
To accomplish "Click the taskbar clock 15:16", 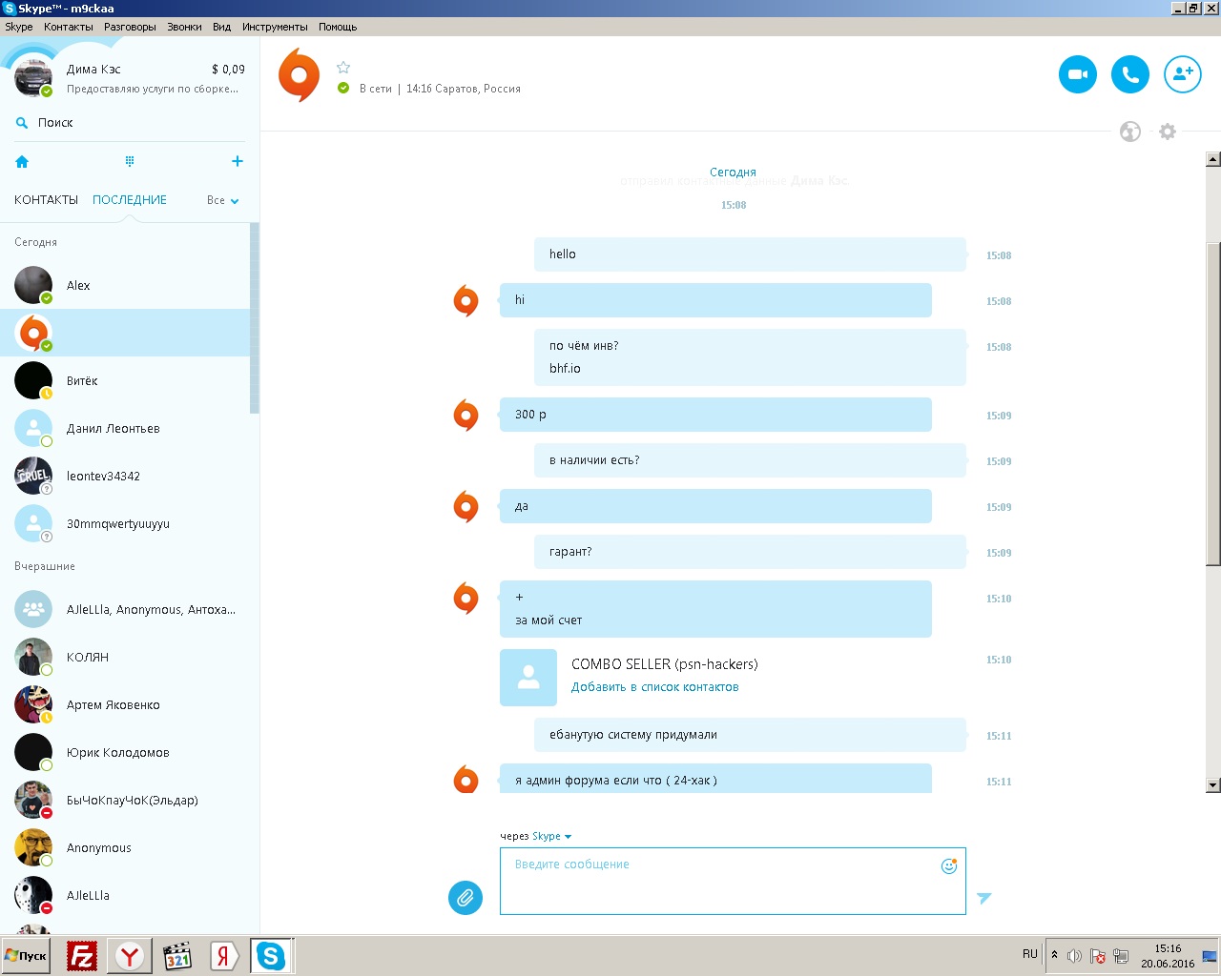I will click(1168, 948).
